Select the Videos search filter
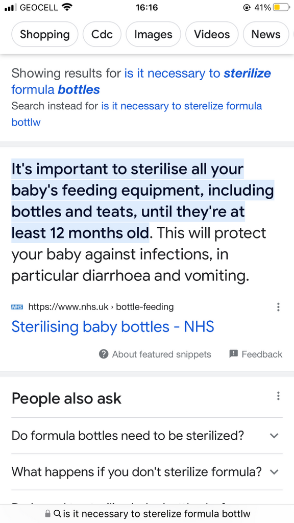The image size is (294, 523). (212, 34)
